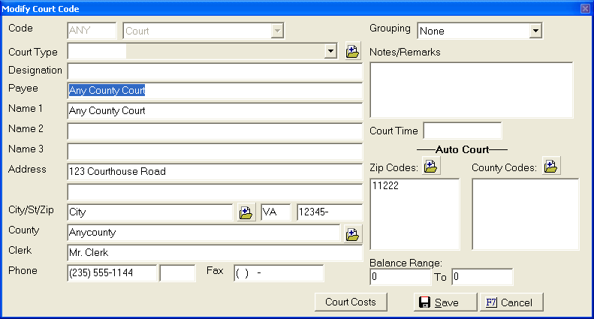Close the Modify Court Code window

(x=585, y=8)
